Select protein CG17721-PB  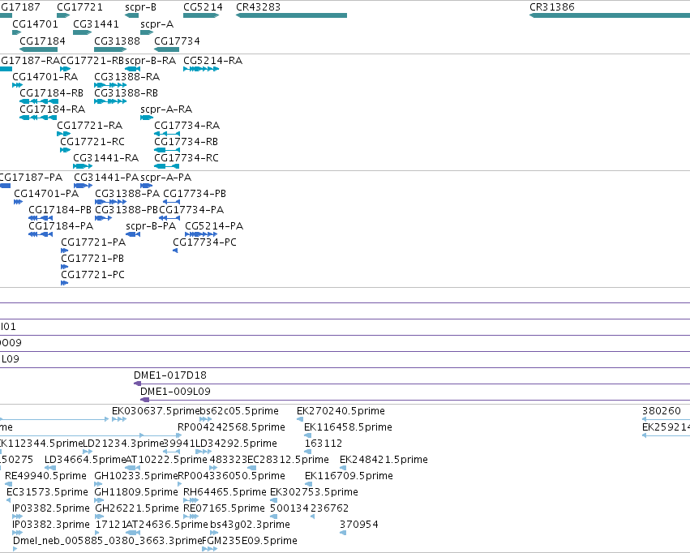[x=65, y=267]
